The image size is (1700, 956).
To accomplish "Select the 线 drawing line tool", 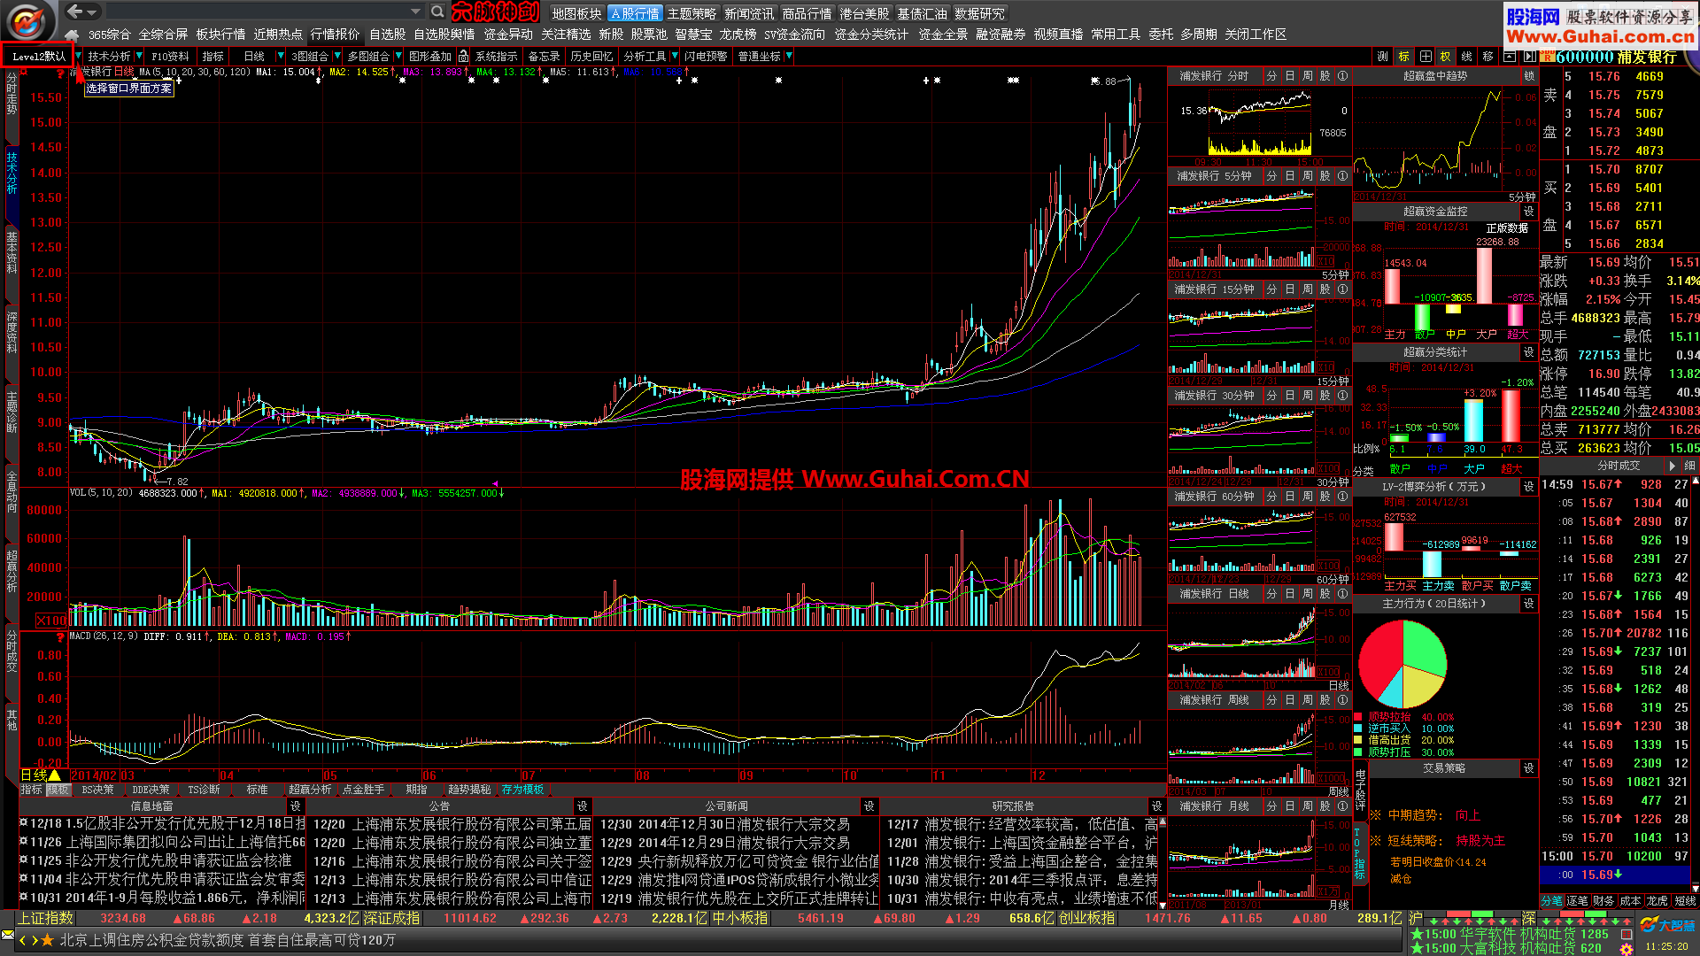I will click(1467, 56).
